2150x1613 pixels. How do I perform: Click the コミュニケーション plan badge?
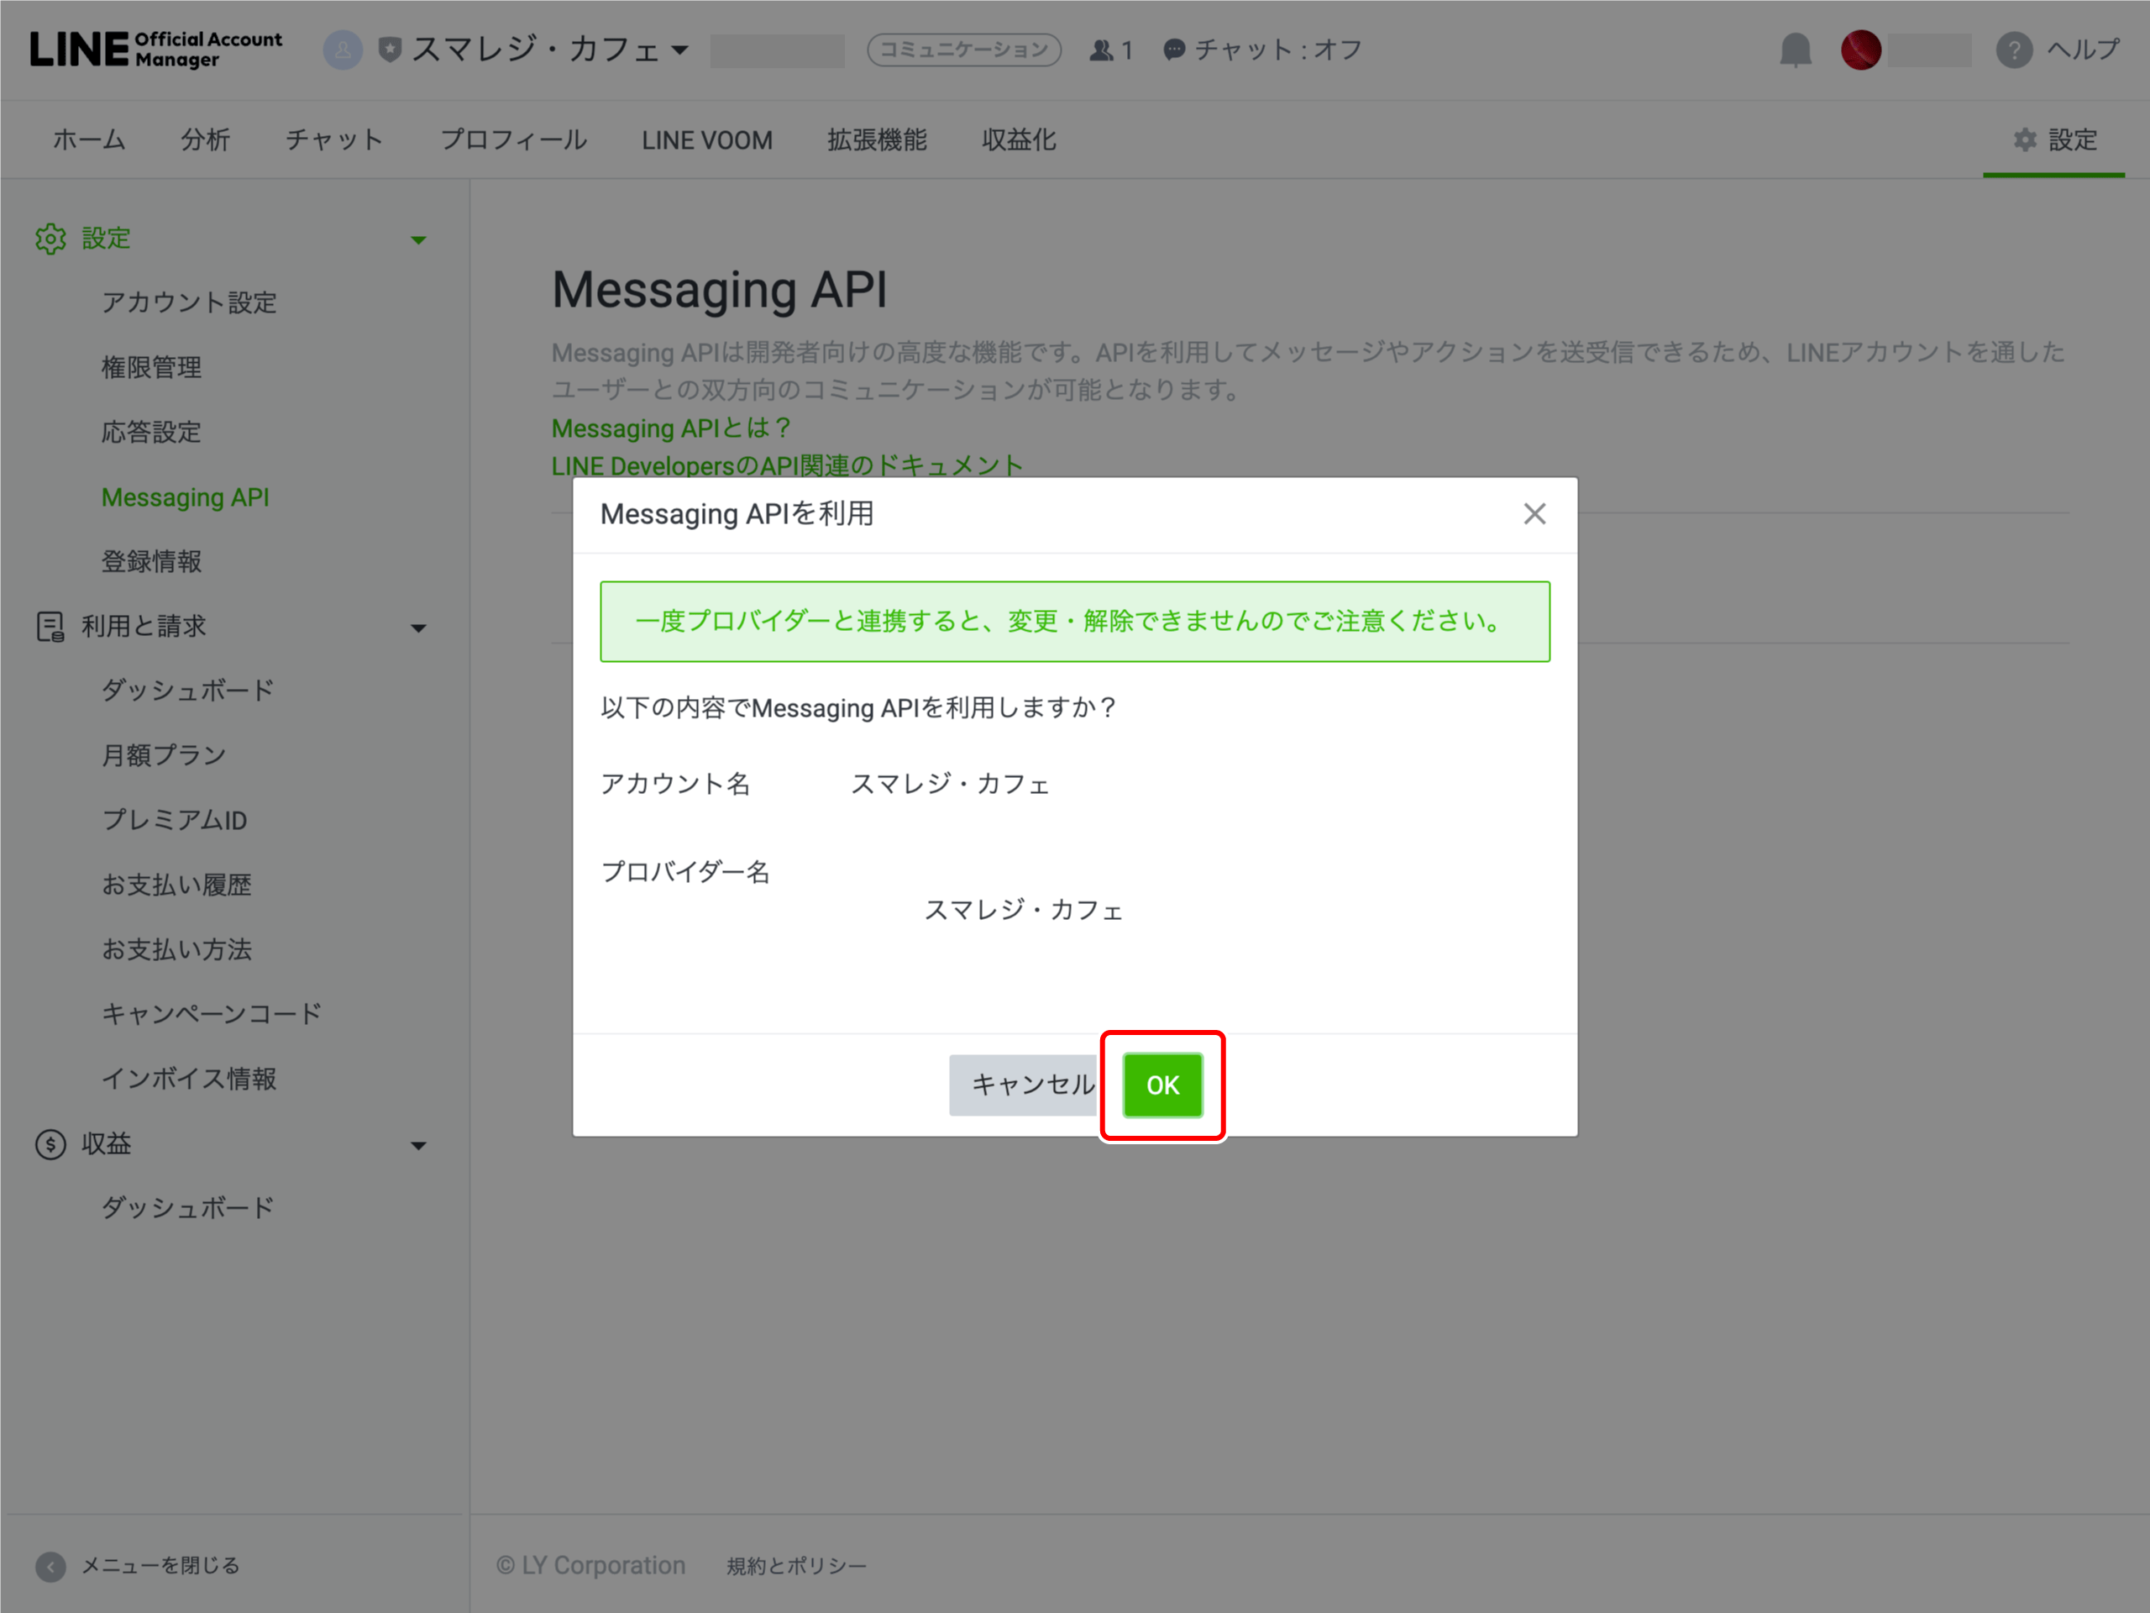click(963, 50)
